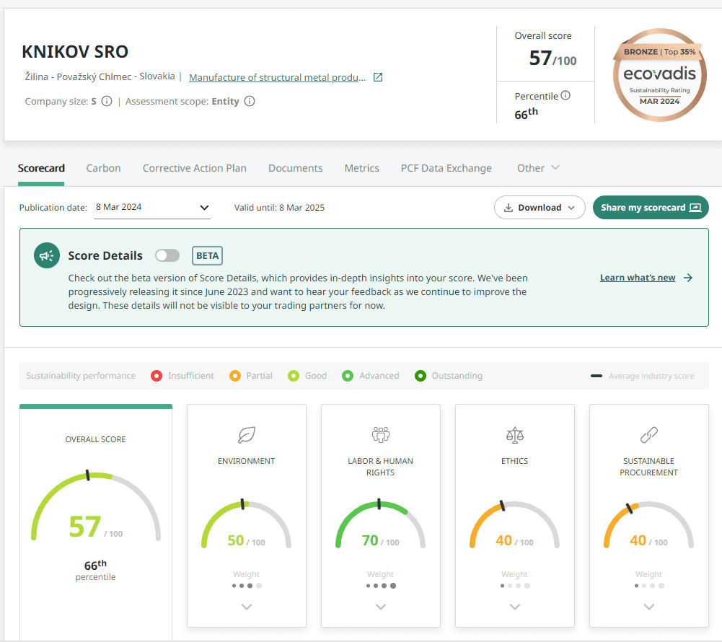This screenshot has width=722, height=642.
Task: Click the Outstanding dark-green legend marker
Action: click(x=421, y=376)
